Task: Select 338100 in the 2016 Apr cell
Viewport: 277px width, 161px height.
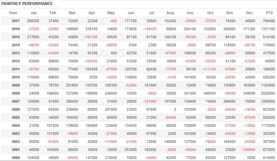Action: (91, 29)
